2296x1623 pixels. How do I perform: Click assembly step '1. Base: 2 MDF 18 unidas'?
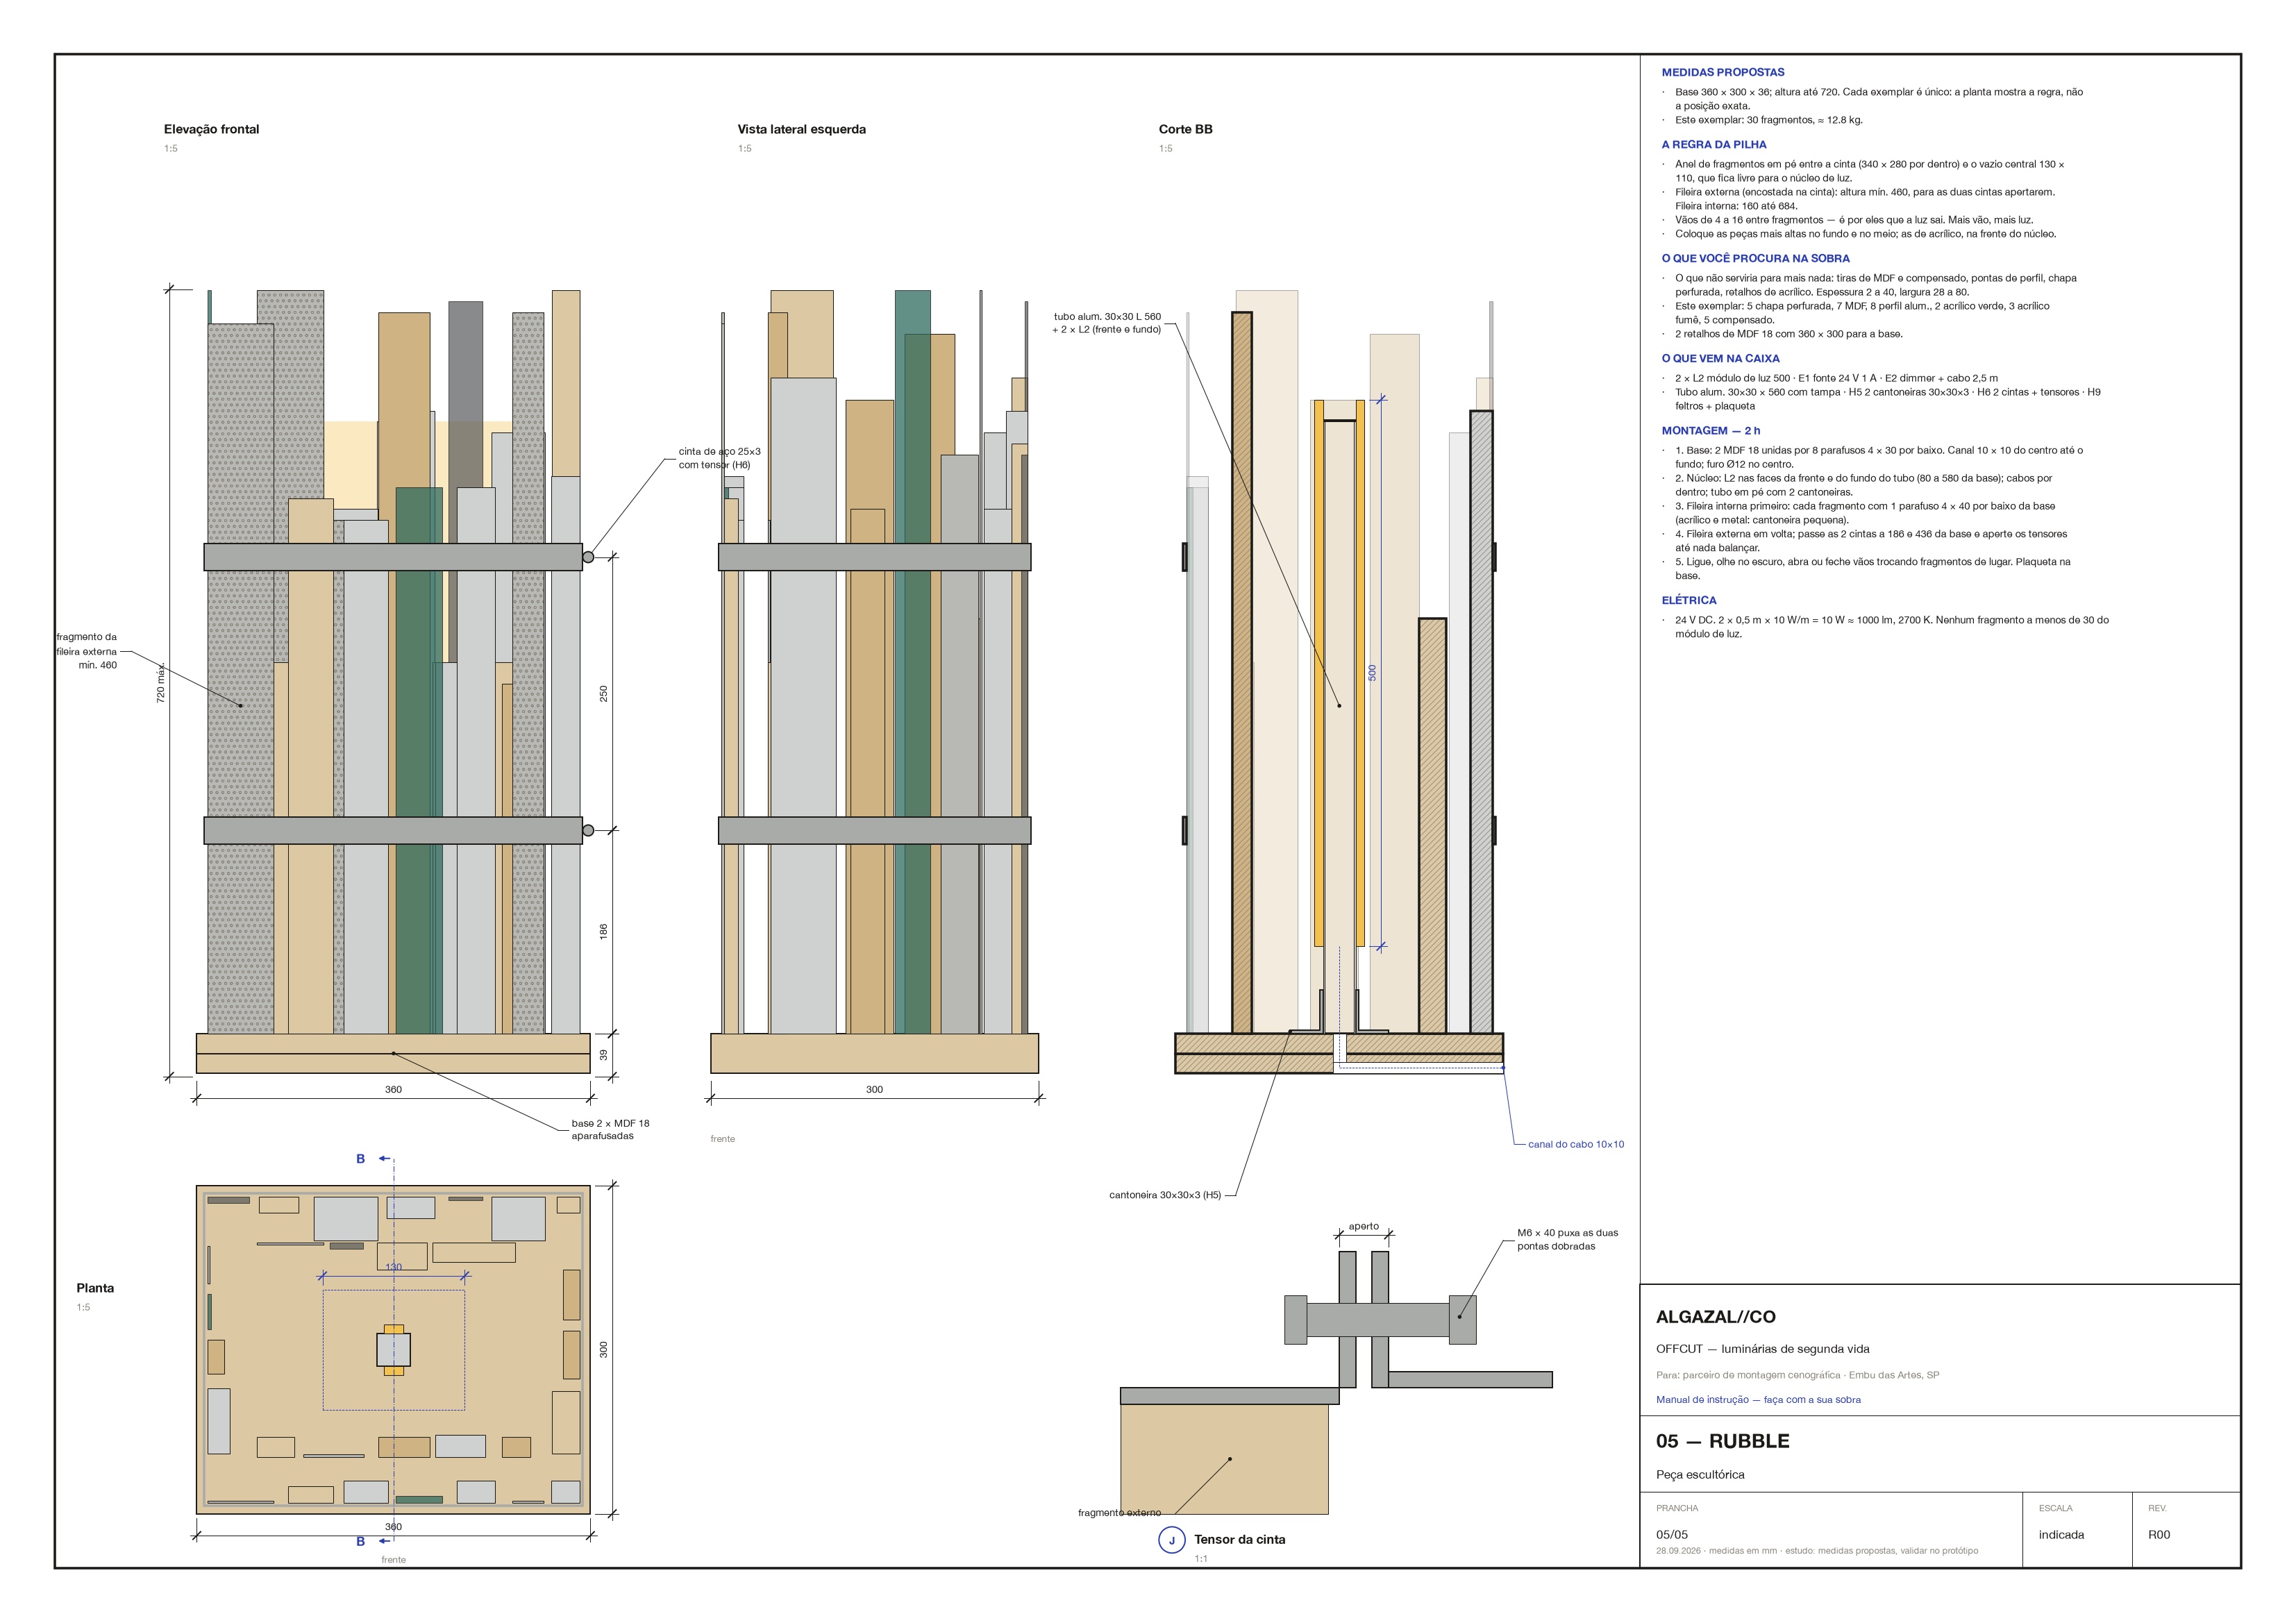[x=1879, y=457]
